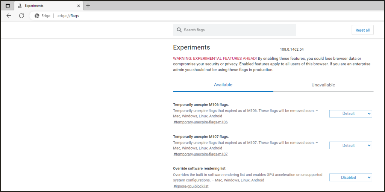Click the flask favicon on Experiments tab
The width and height of the screenshot is (385, 192).
(19, 6)
